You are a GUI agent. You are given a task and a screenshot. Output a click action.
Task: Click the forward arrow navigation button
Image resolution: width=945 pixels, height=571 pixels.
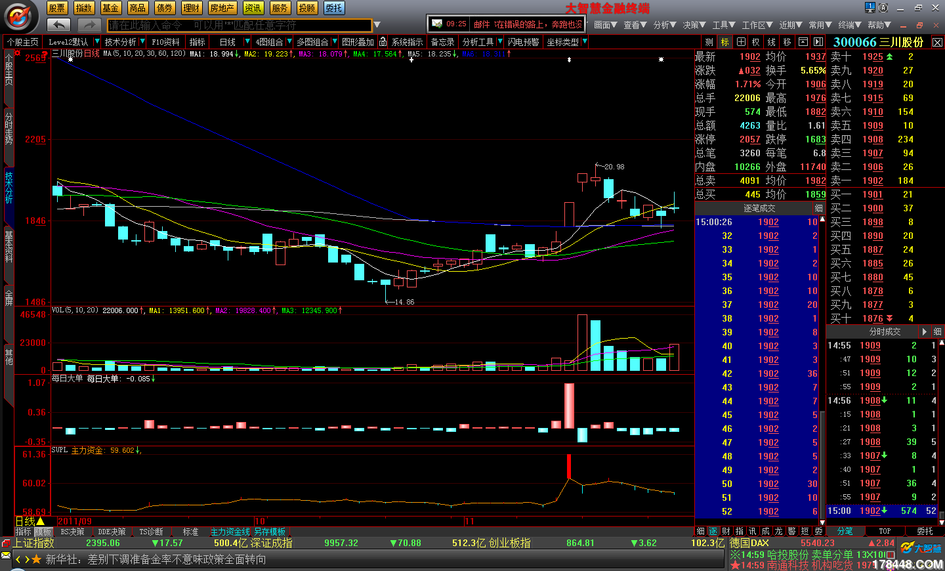[89, 25]
